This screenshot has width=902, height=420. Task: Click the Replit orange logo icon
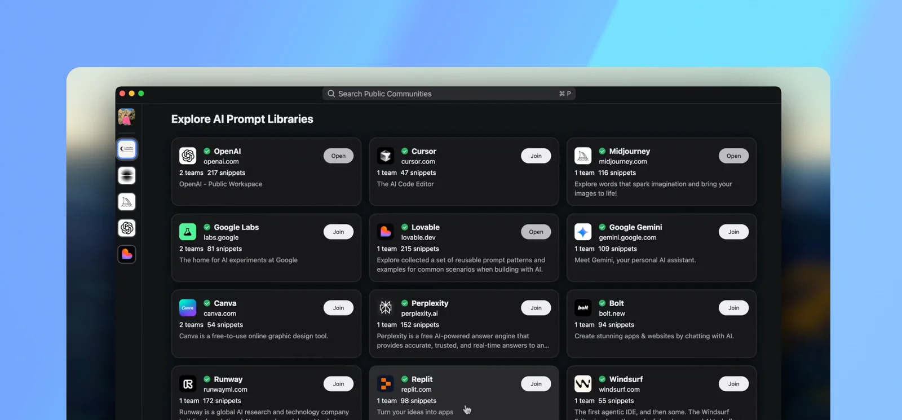[x=386, y=384]
